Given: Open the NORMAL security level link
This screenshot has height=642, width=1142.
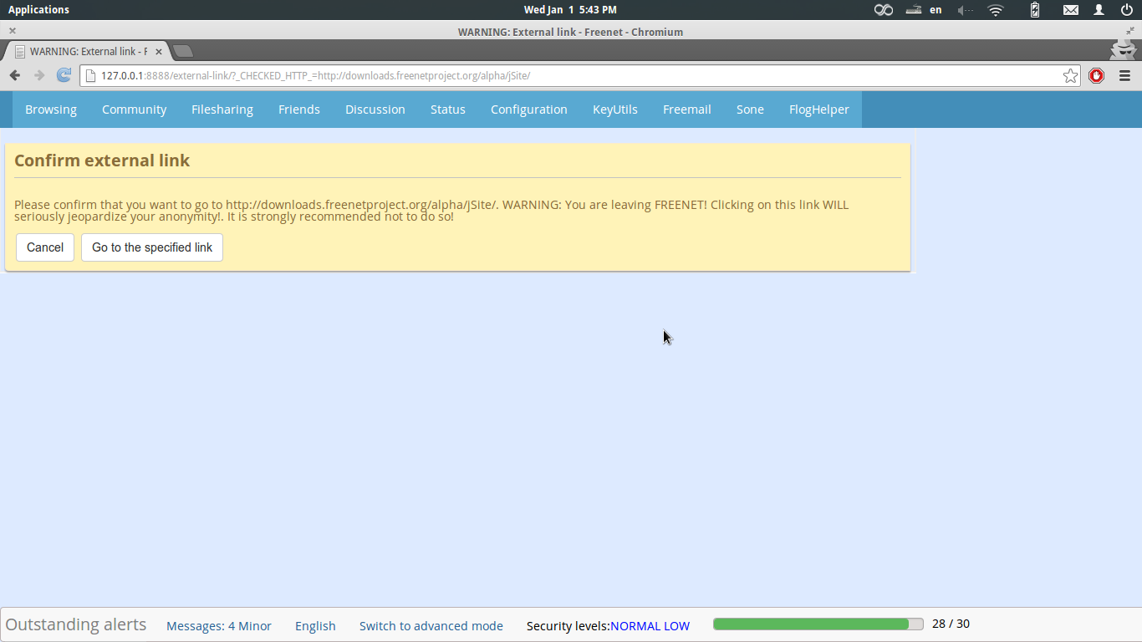Looking at the screenshot, I should (x=636, y=626).
